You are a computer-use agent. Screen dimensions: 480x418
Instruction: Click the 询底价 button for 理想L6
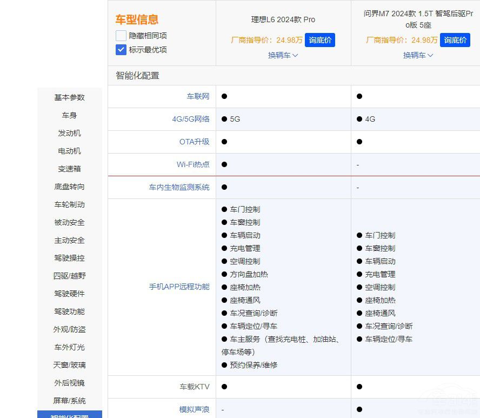point(320,40)
